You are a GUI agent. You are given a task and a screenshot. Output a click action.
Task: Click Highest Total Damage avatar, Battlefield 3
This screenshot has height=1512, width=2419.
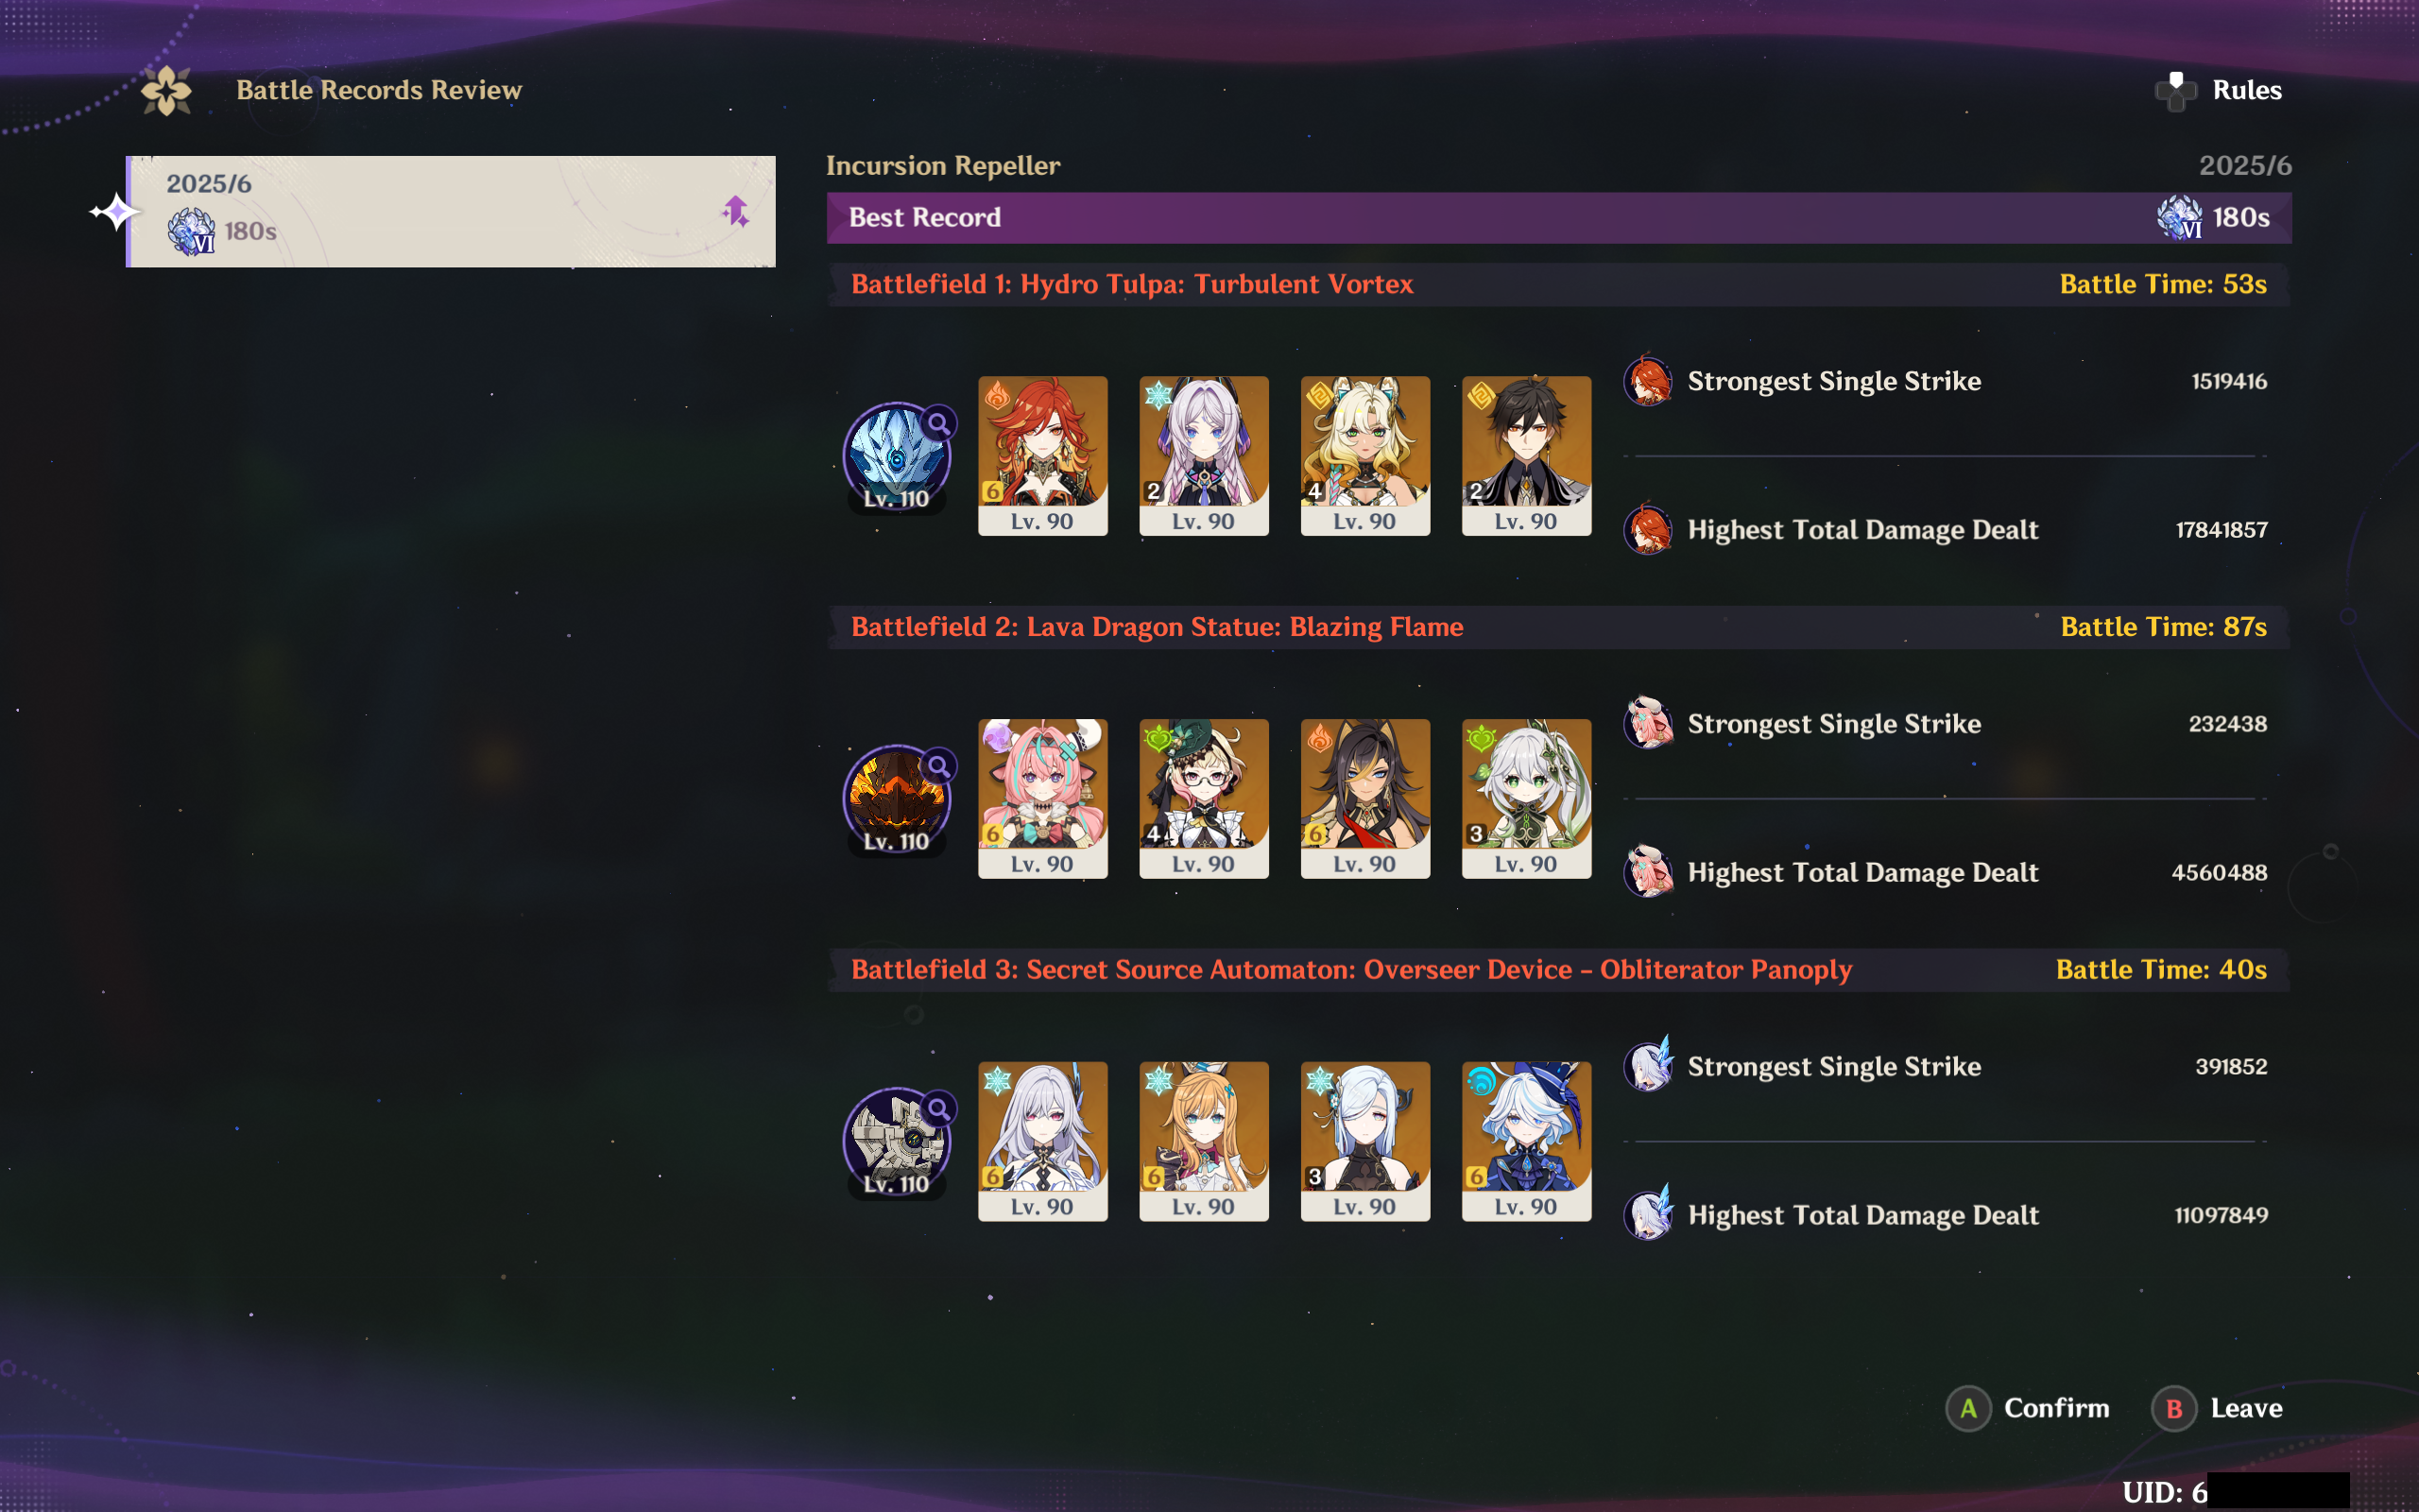[1648, 1214]
